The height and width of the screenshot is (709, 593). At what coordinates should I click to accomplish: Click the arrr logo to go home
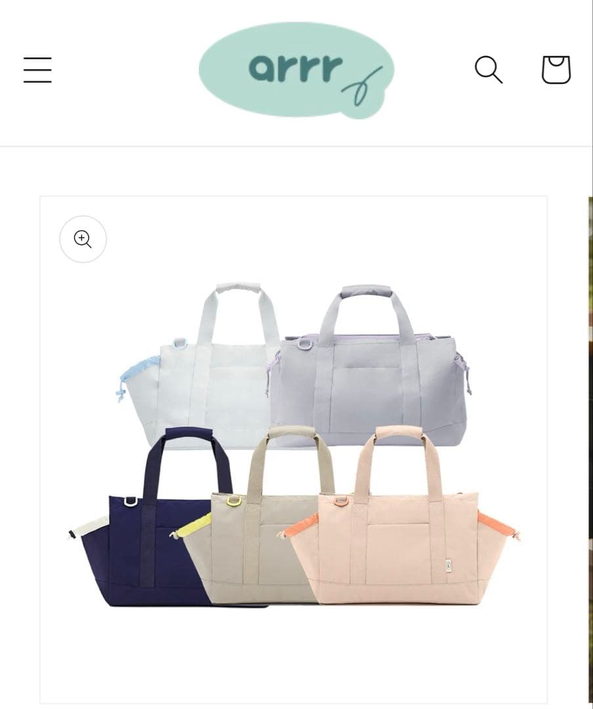[x=296, y=70]
